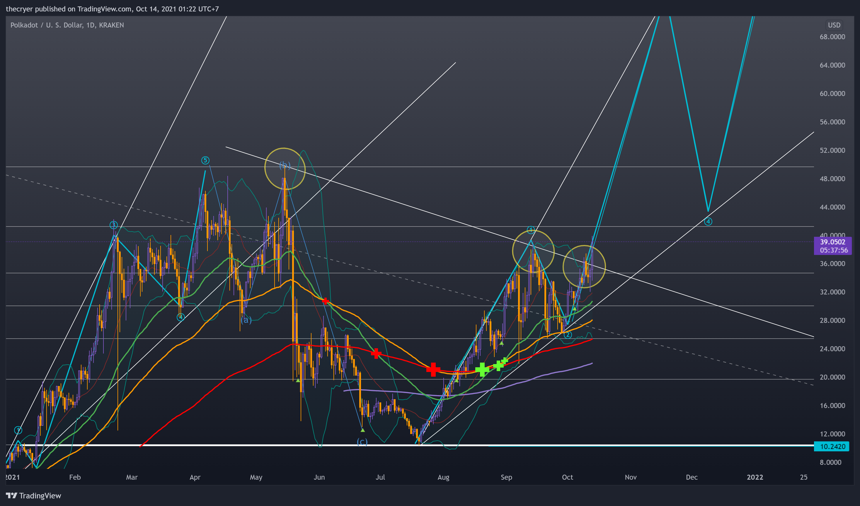Click the 24.0000 price axis label
This screenshot has height=506, width=860.
[x=832, y=349]
